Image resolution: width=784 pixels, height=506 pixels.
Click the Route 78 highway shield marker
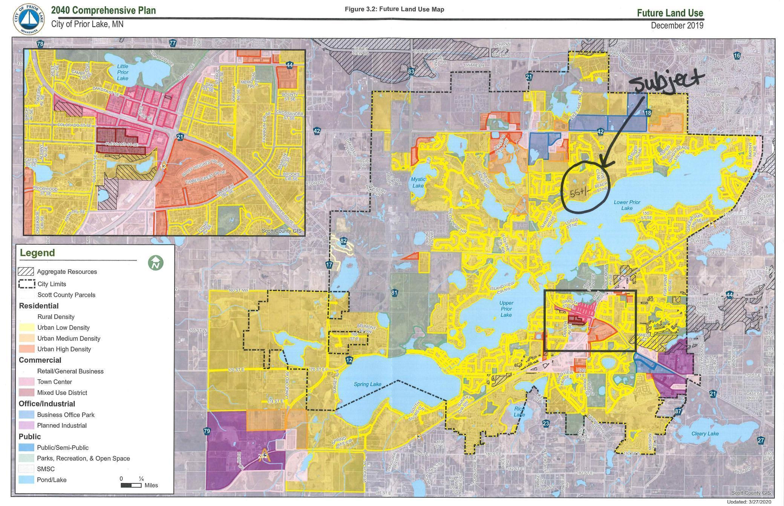click(x=40, y=44)
